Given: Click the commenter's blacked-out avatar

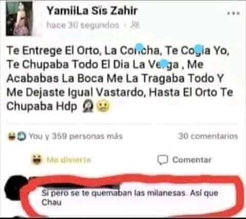Looking at the screenshot, I should 16,187.
